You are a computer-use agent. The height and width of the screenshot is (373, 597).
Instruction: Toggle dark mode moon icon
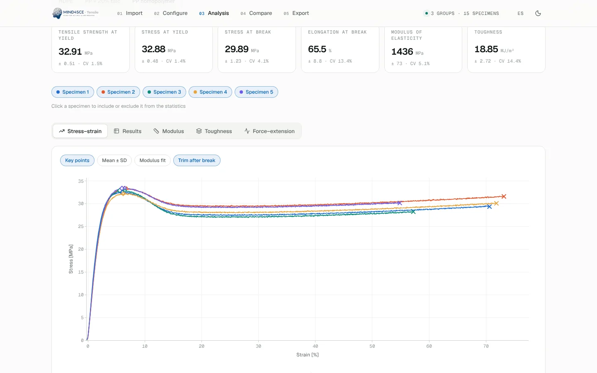(x=538, y=13)
